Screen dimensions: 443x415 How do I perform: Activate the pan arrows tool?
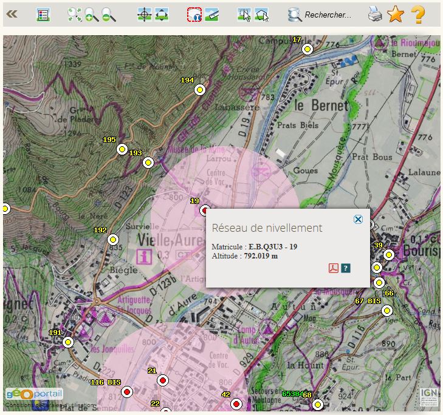161,15
